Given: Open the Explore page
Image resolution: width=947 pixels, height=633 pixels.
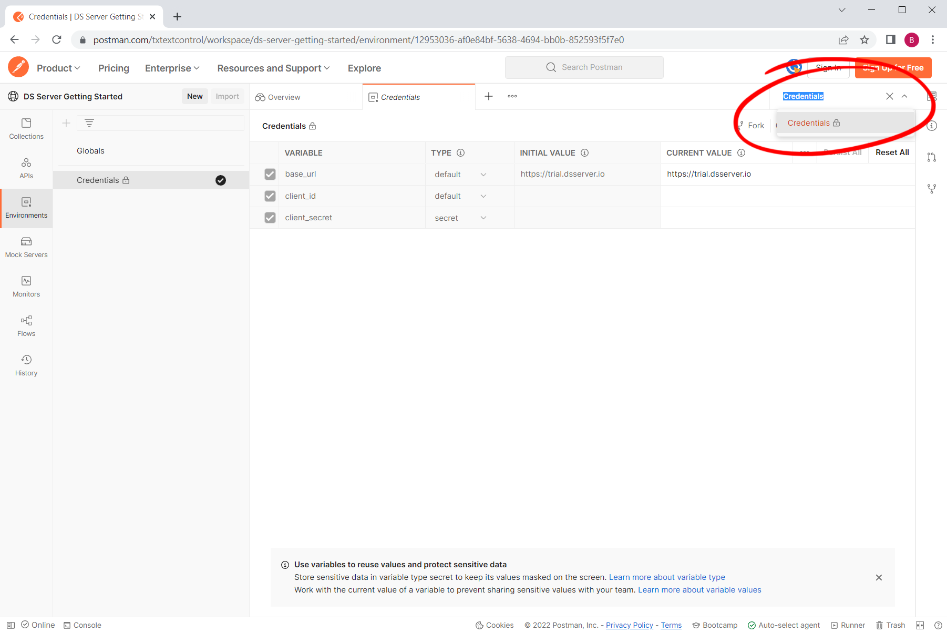Looking at the screenshot, I should click(364, 68).
